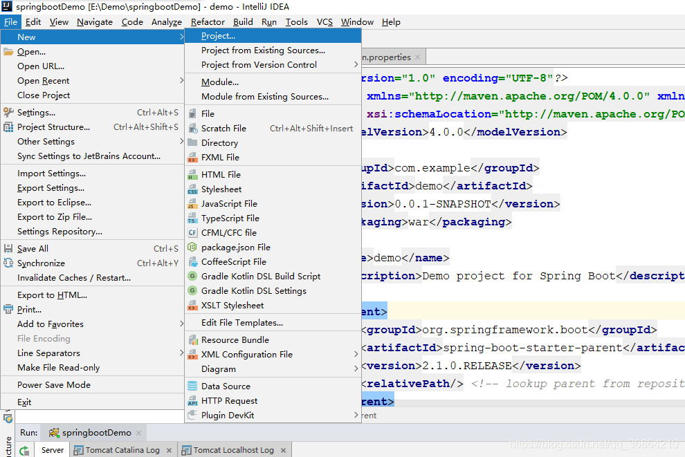Switch to Server tab

click(x=53, y=450)
